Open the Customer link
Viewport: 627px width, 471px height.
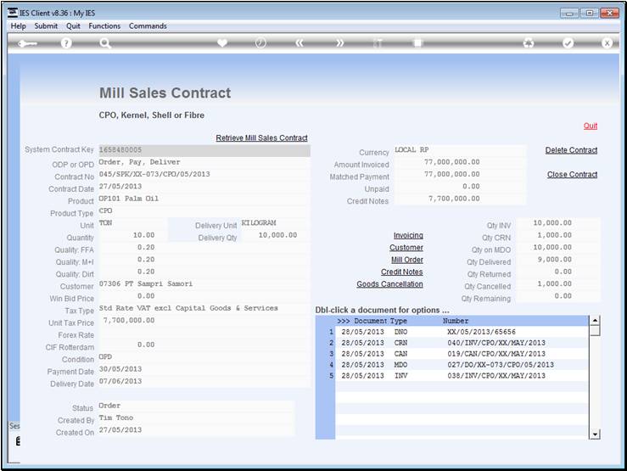[x=406, y=248]
